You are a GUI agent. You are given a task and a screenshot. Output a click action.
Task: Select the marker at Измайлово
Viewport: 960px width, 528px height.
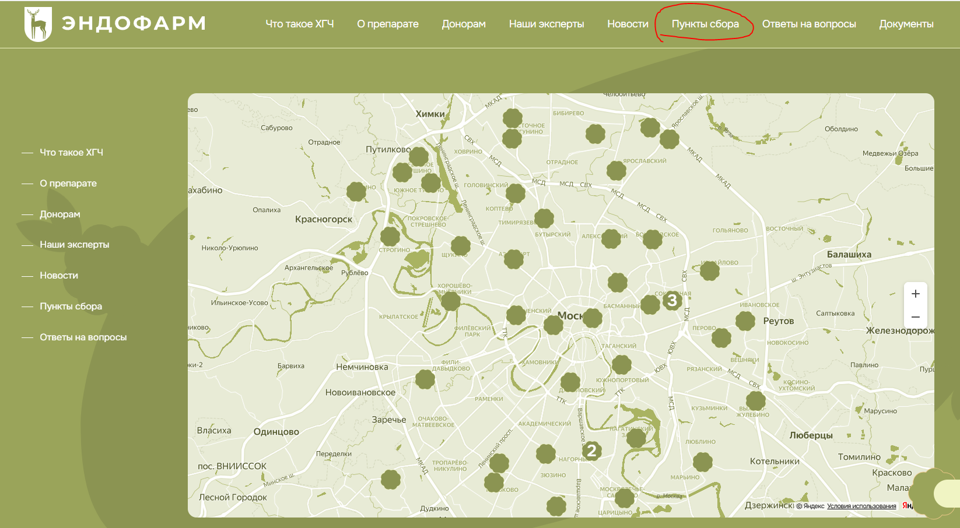(710, 270)
